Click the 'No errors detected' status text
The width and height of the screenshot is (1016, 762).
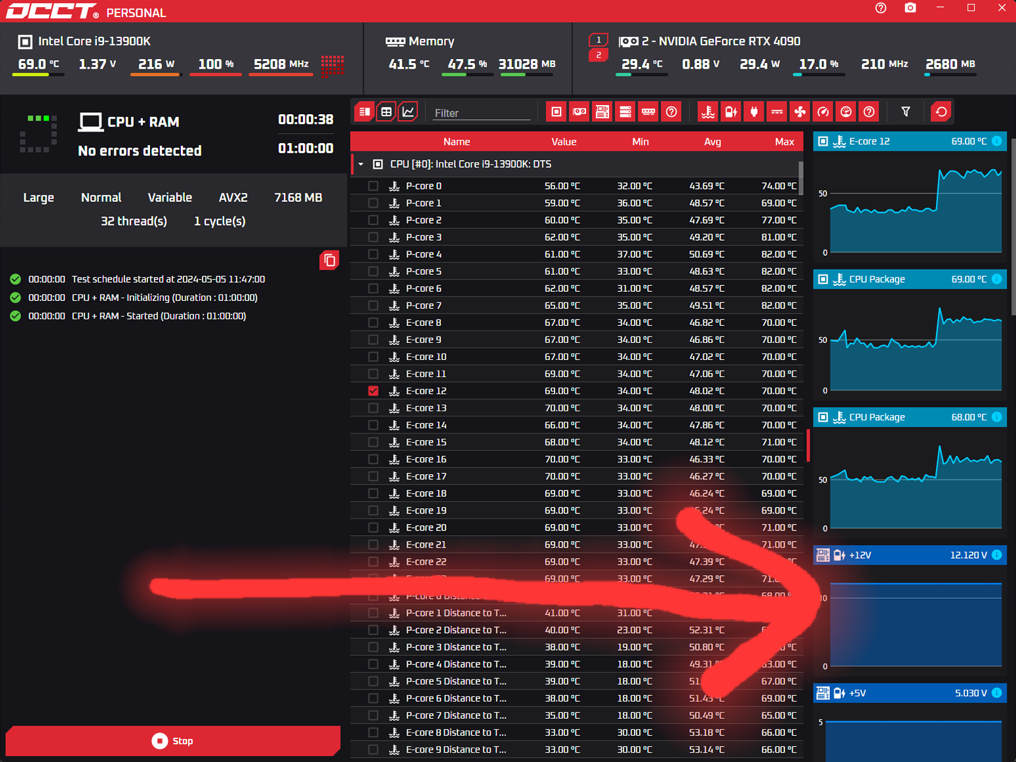[x=140, y=151]
